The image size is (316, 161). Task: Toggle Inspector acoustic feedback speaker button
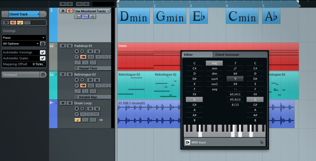13,23
